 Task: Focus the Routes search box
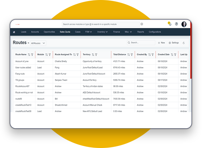(x=141, y=43)
